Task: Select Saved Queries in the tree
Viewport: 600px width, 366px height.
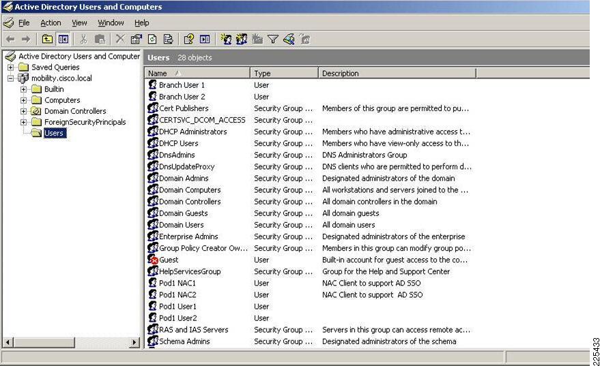Action: click(x=55, y=67)
